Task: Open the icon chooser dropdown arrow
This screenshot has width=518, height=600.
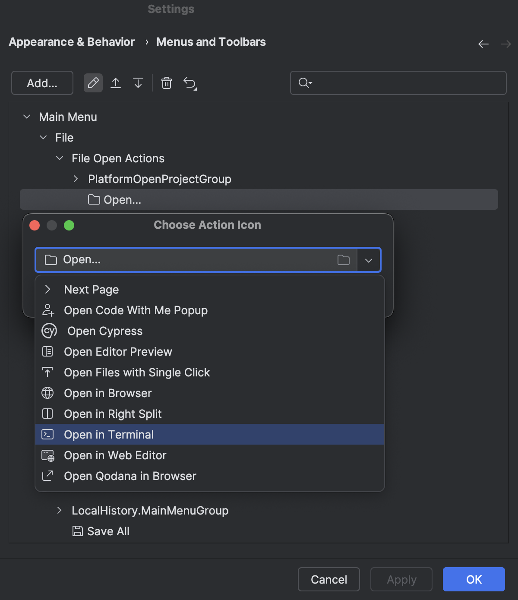Action: [369, 259]
